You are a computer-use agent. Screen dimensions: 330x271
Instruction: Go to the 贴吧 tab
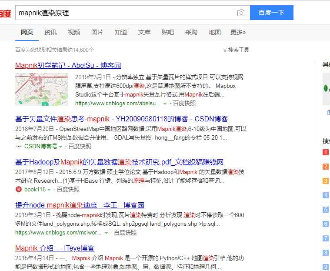(x=168, y=32)
